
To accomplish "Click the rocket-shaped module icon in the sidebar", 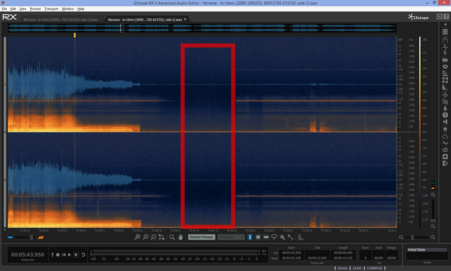I will [445, 108].
